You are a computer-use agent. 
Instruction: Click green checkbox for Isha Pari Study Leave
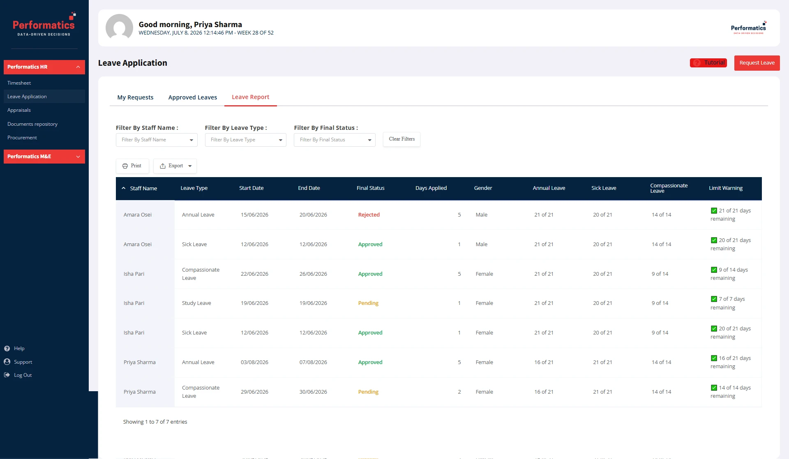(x=714, y=299)
